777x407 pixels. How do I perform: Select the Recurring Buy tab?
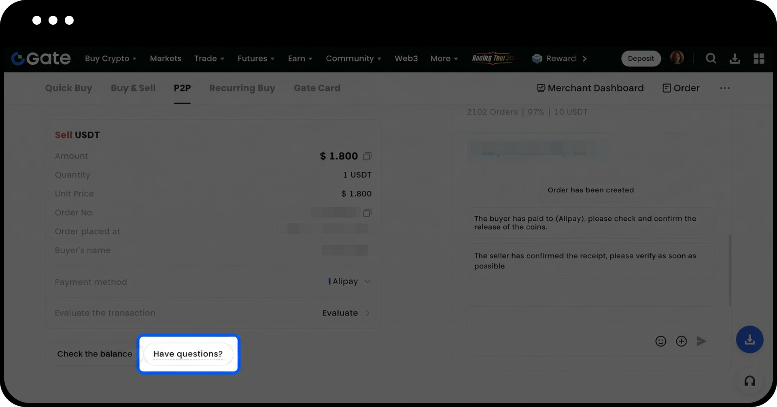coord(242,88)
